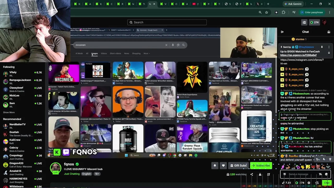Reply to stanlee's message using the arrow icon
334x188 pixels.
click(318, 159)
